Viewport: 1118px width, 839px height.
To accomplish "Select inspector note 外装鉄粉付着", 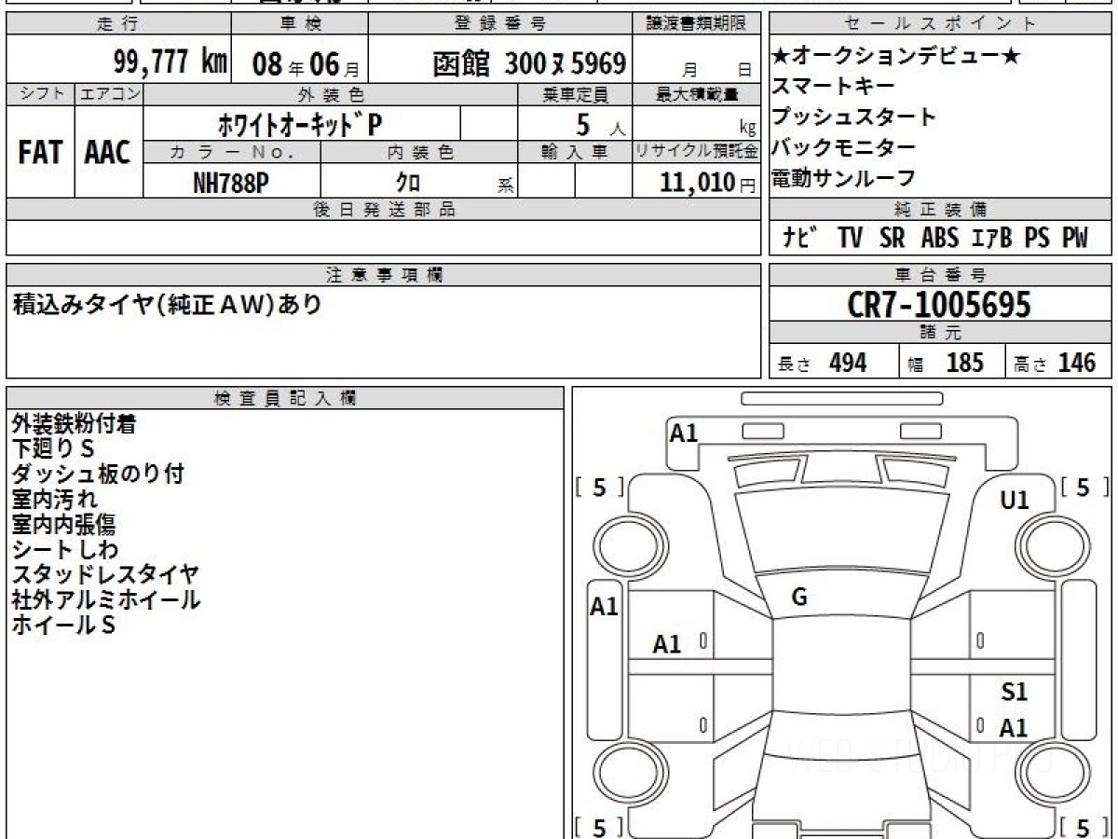I will (75, 423).
